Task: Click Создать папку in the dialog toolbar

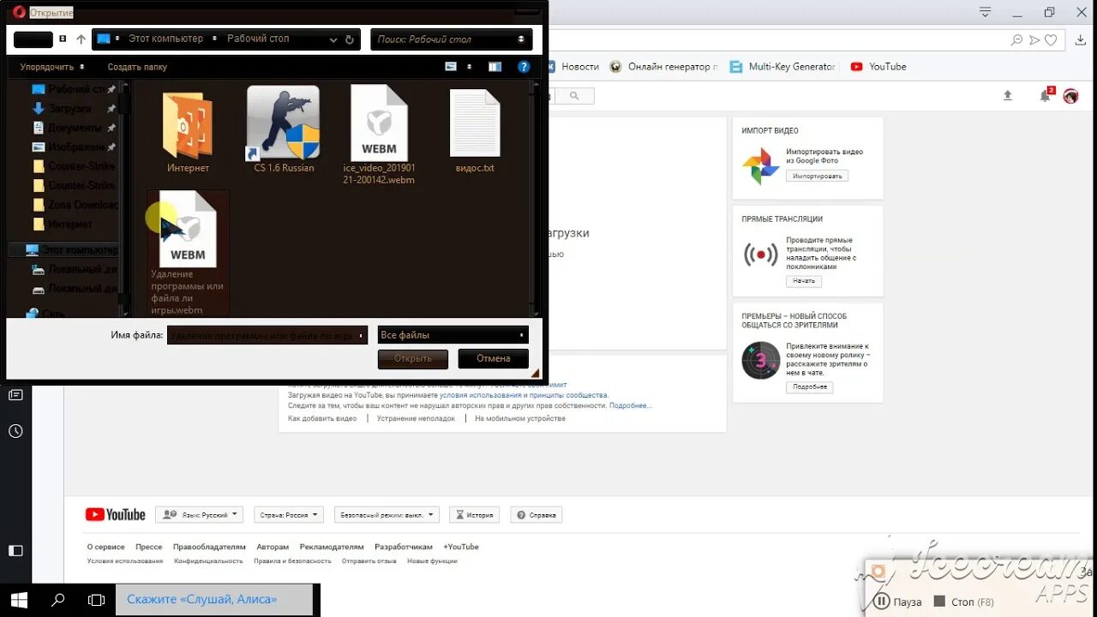Action: coord(137,67)
